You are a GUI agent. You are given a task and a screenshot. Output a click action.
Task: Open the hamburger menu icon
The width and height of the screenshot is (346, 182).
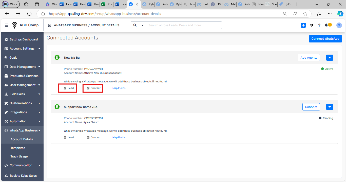click(x=7, y=25)
